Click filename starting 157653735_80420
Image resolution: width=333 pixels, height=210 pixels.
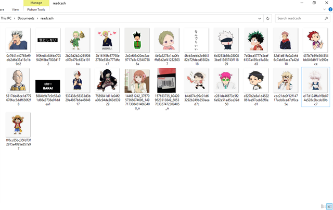167,102
